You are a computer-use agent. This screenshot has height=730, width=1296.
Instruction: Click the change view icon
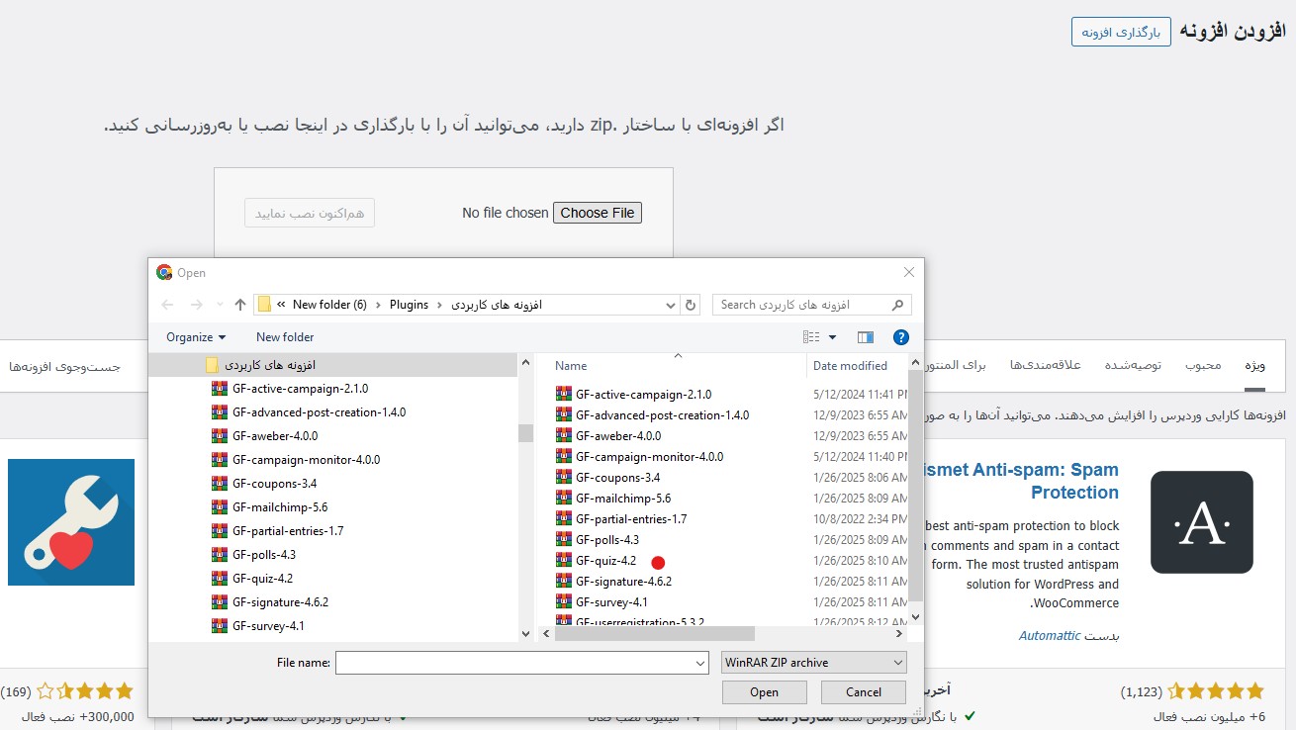click(811, 337)
